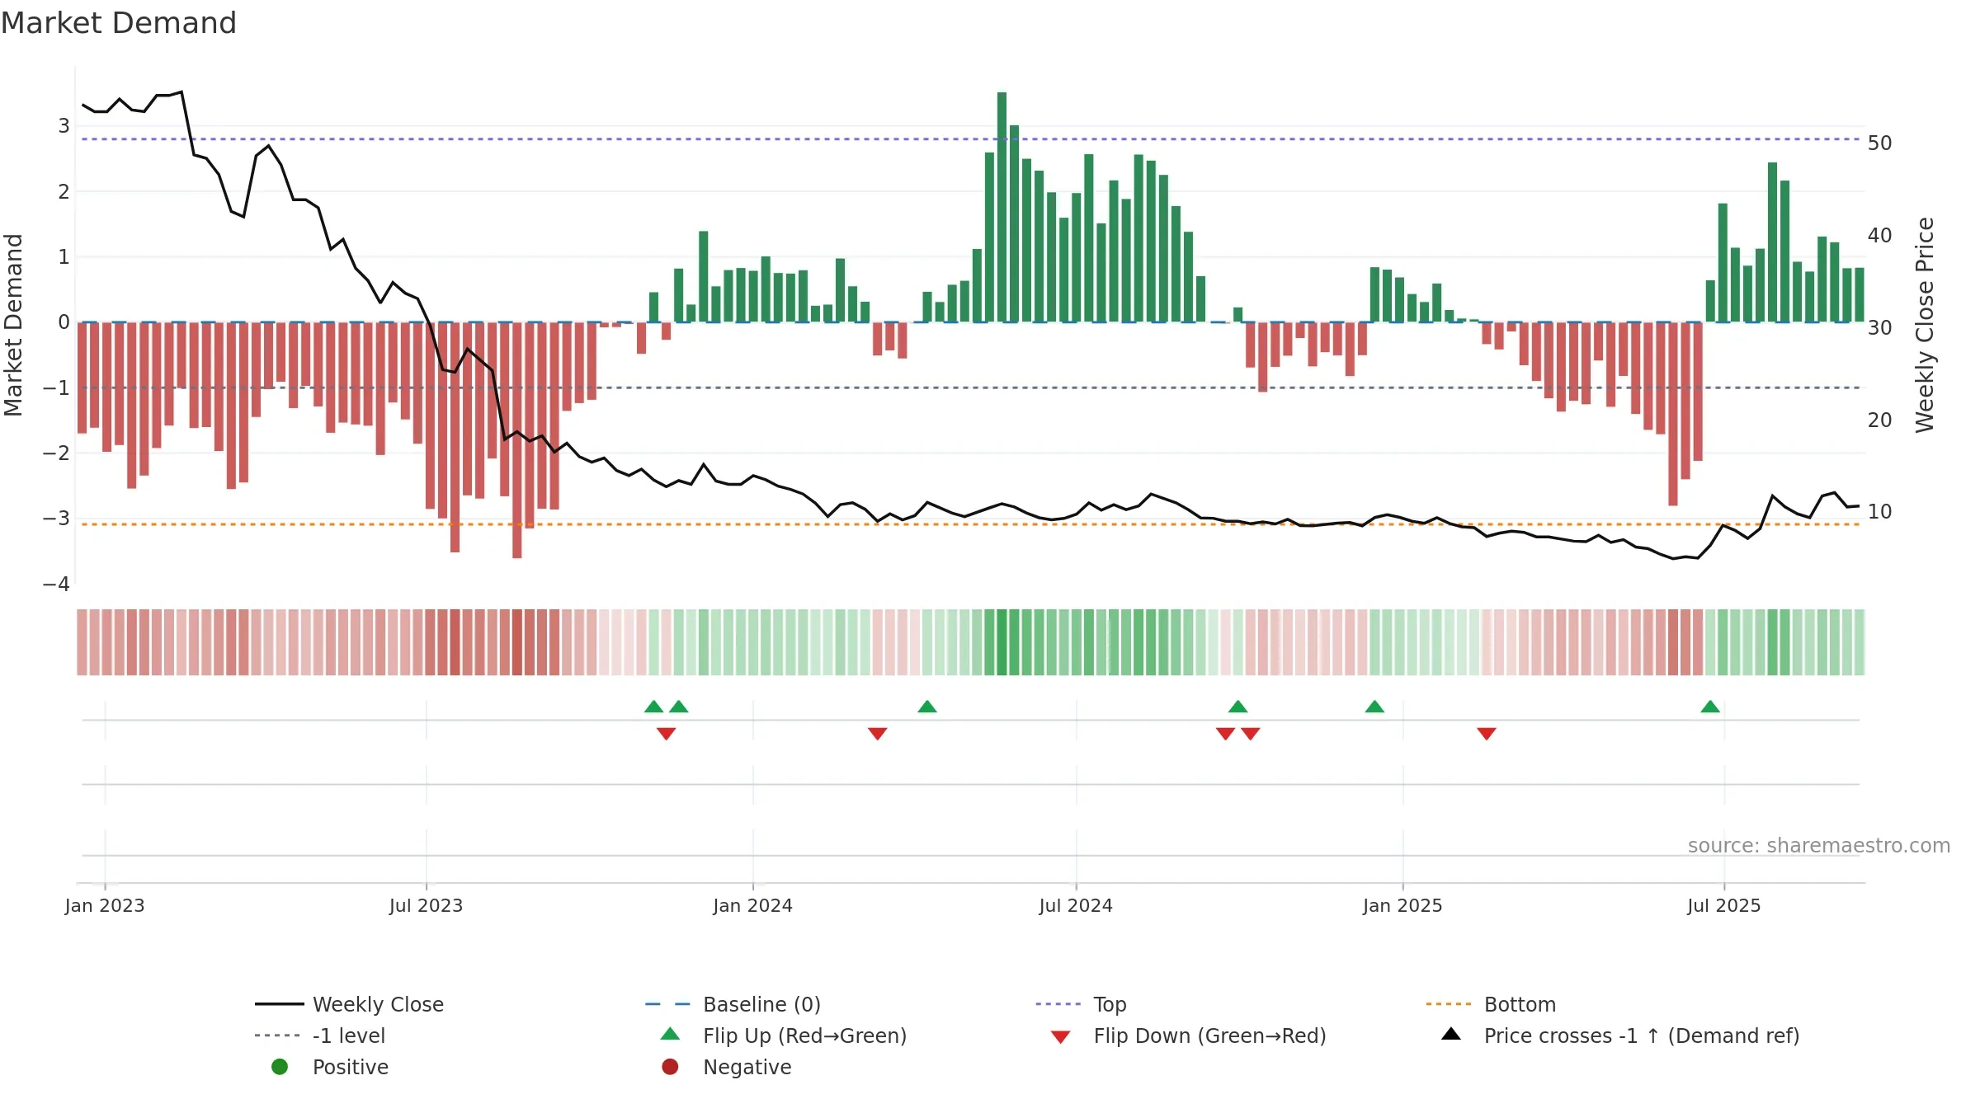Toggle the -1 level legend entry
The width and height of the screenshot is (1980, 1113).
click(320, 1036)
